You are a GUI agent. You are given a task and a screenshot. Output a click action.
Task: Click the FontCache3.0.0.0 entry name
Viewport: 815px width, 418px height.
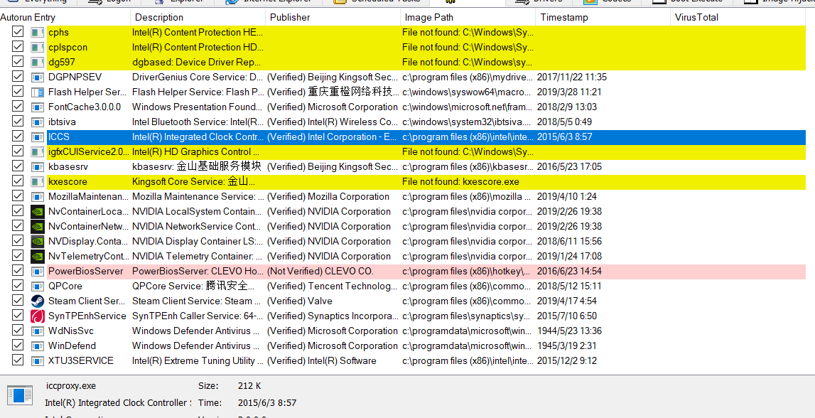tap(85, 107)
